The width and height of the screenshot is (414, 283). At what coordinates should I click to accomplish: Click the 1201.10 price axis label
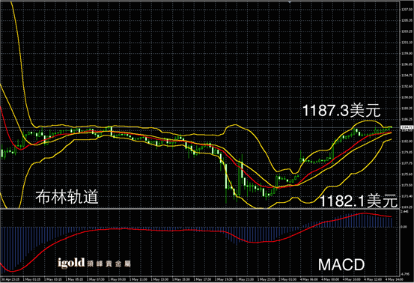(407, 43)
